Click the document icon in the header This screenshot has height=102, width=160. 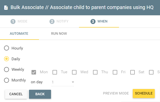point(6,8)
